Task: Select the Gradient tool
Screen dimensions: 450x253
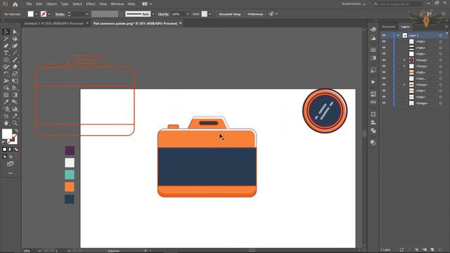Action: [15, 95]
